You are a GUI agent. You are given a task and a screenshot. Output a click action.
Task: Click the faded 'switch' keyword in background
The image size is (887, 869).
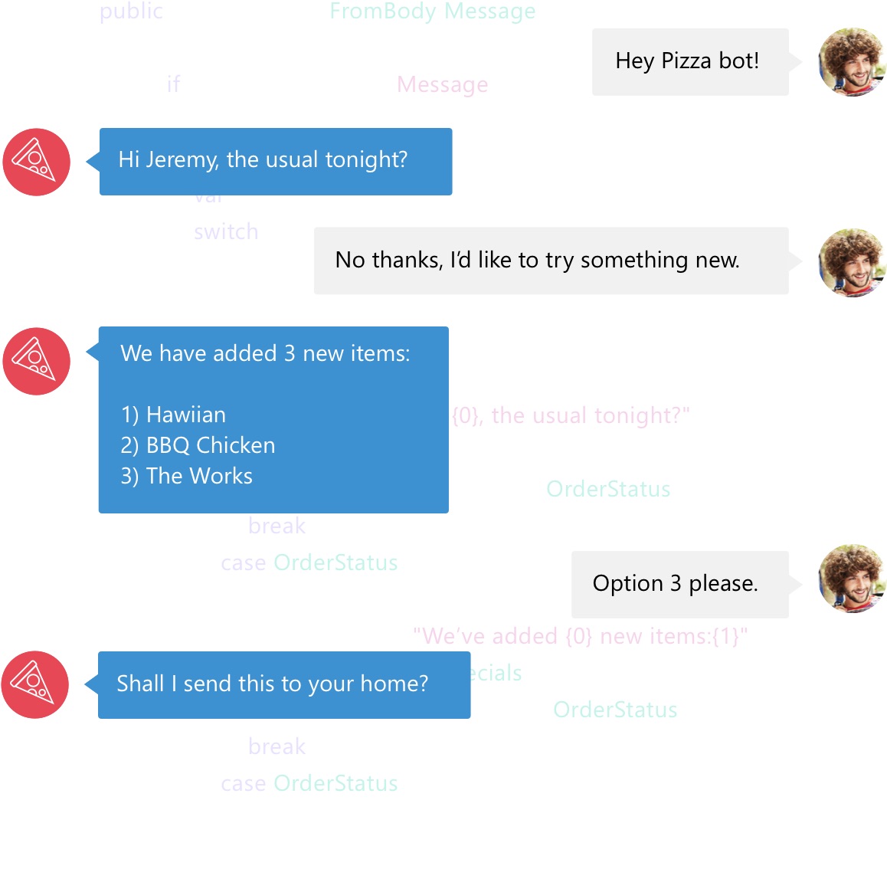[x=226, y=232]
